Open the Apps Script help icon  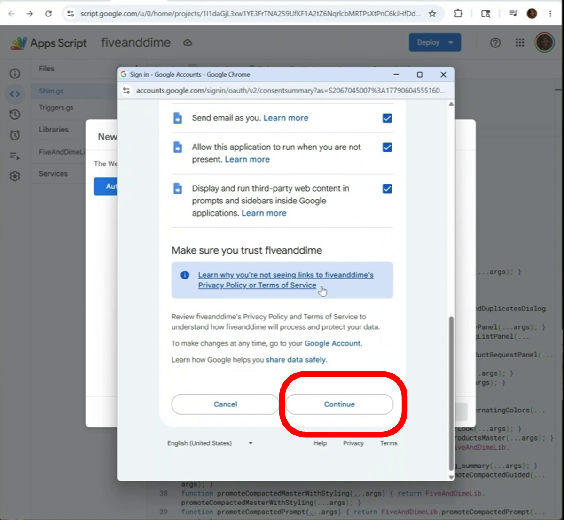495,43
